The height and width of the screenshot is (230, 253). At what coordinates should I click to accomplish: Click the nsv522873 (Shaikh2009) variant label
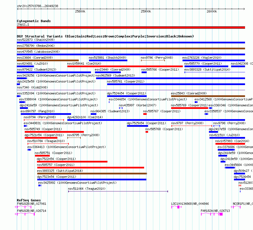[36, 40]
